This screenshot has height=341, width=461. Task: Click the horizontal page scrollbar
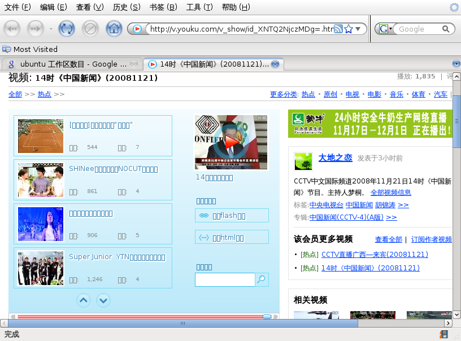pos(183,323)
